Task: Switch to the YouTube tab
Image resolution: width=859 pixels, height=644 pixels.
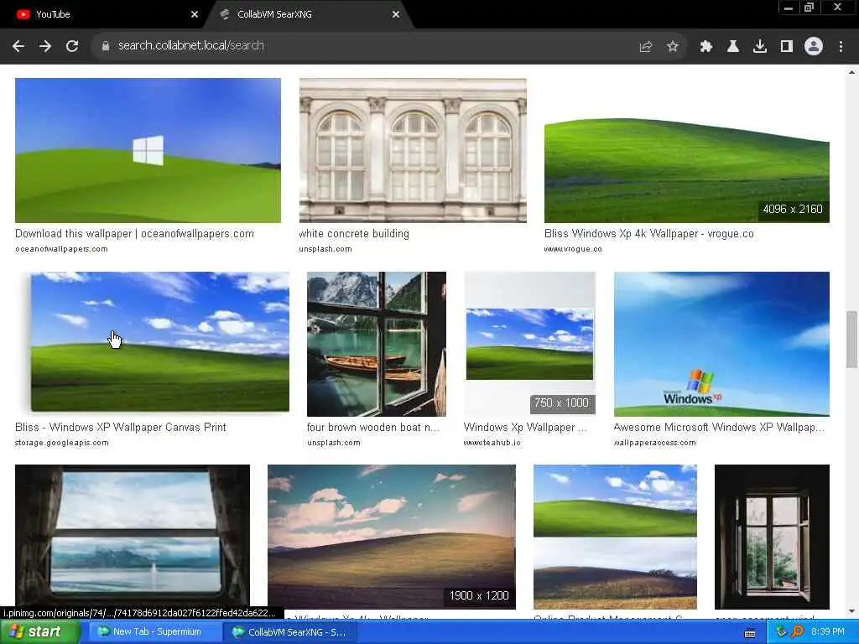Action: 104,15
